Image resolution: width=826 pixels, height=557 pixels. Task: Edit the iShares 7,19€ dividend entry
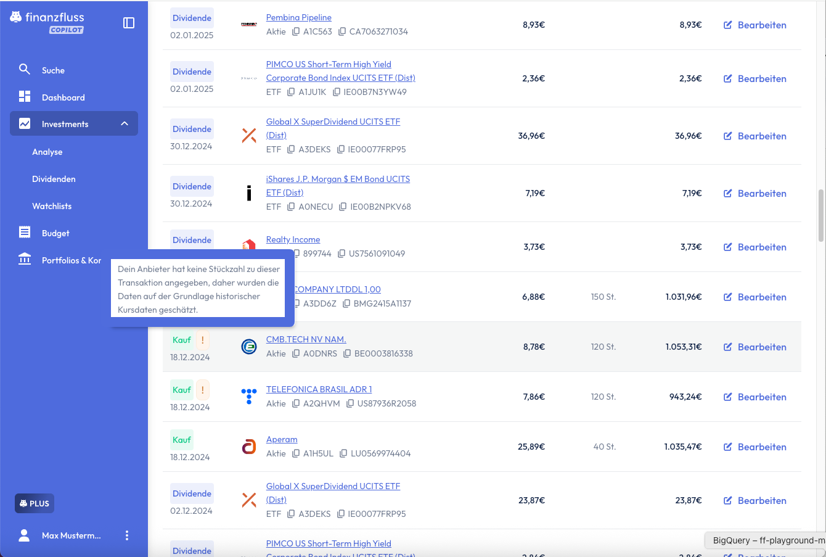[755, 194]
